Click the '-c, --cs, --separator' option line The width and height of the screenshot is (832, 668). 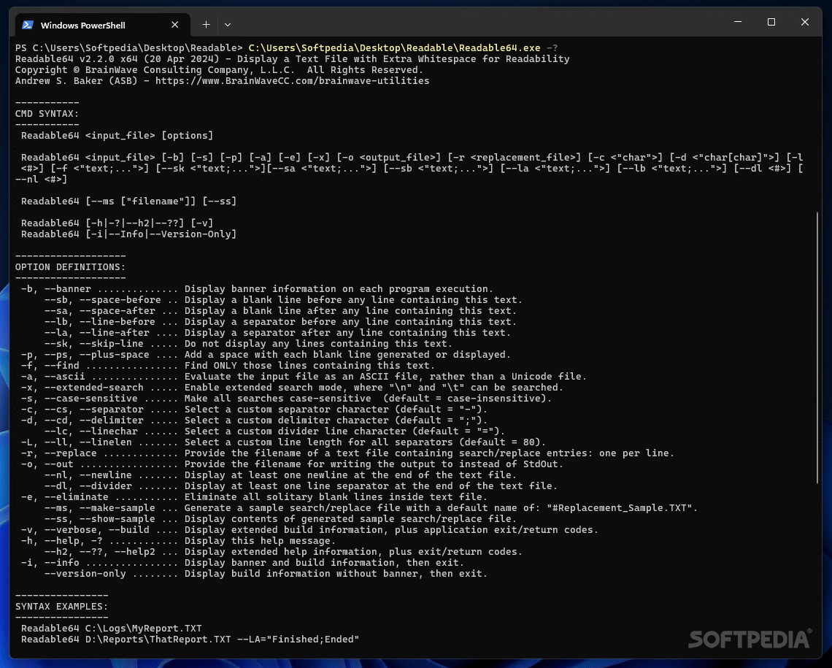pos(254,409)
